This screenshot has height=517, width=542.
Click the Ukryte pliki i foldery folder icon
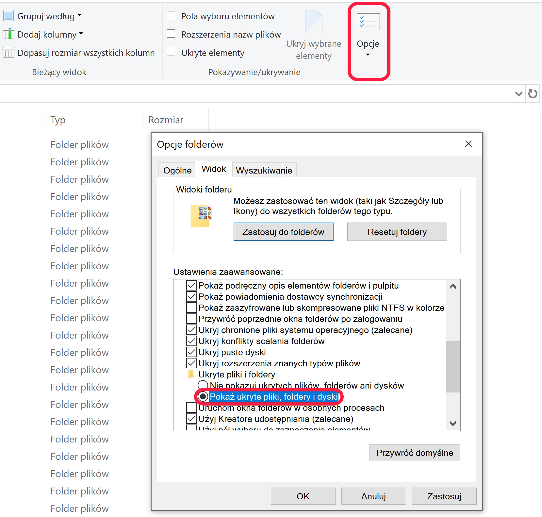click(x=191, y=374)
